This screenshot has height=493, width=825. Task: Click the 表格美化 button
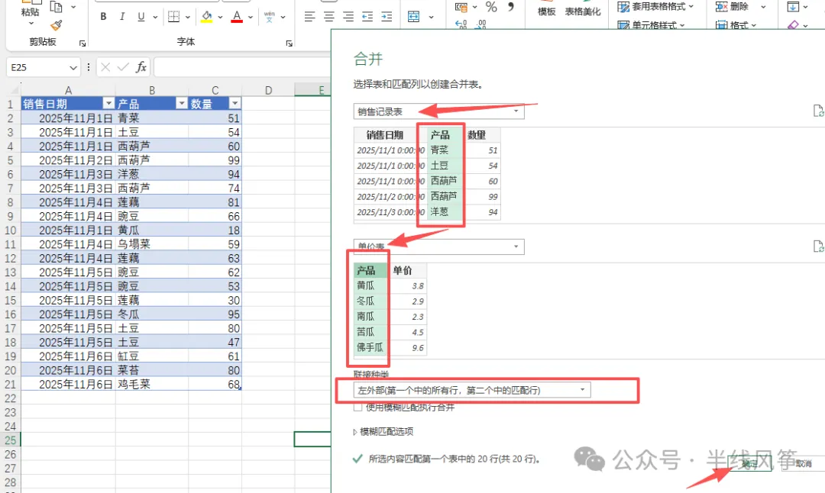click(582, 11)
